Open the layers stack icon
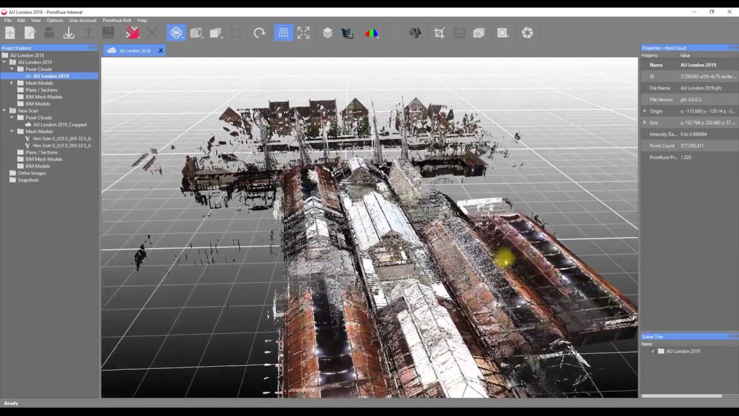Viewport: 739px width, 416px height. tap(327, 33)
